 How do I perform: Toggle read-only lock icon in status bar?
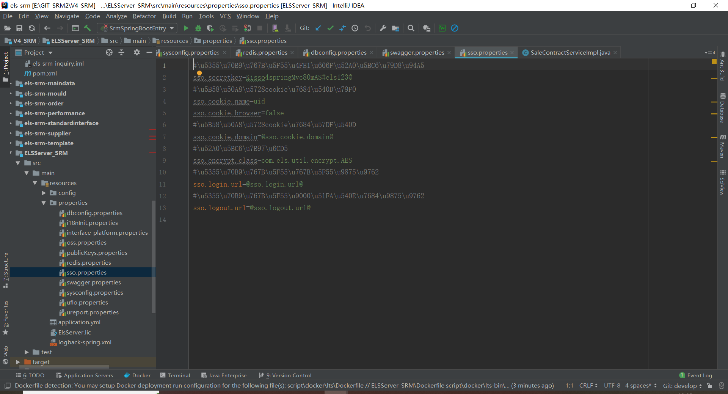click(709, 386)
